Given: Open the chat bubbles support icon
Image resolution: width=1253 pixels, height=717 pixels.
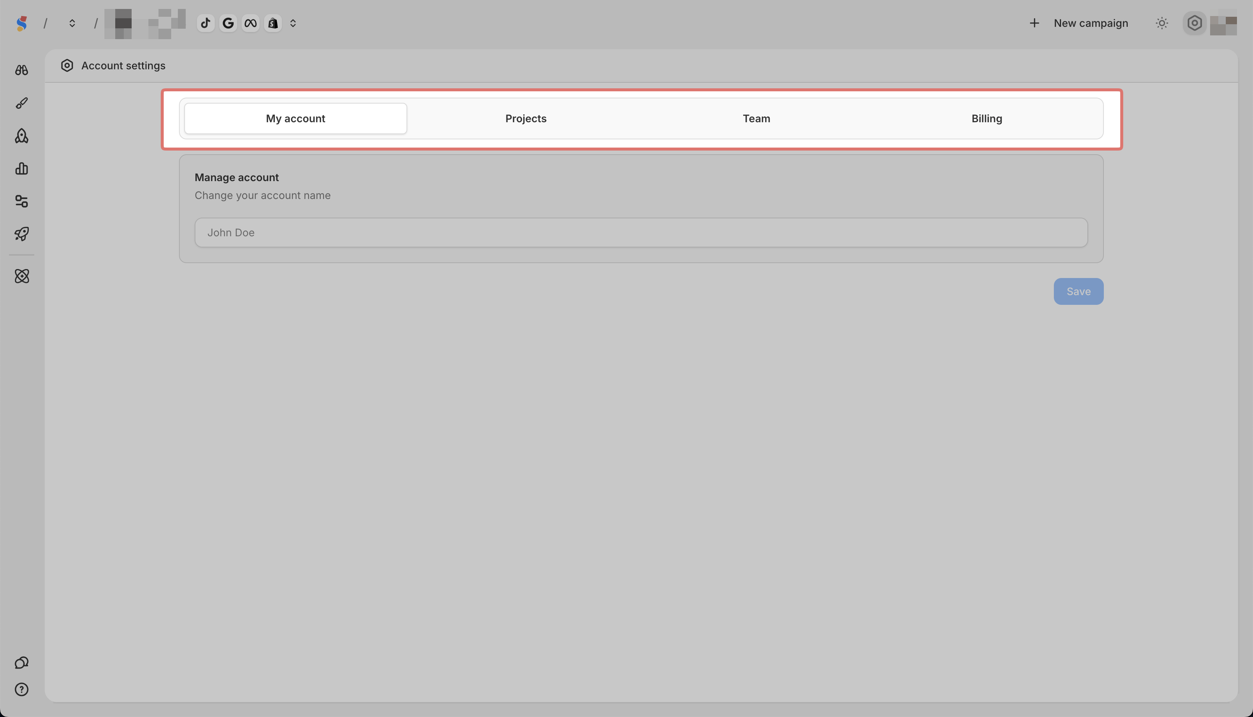Looking at the screenshot, I should [x=22, y=663].
